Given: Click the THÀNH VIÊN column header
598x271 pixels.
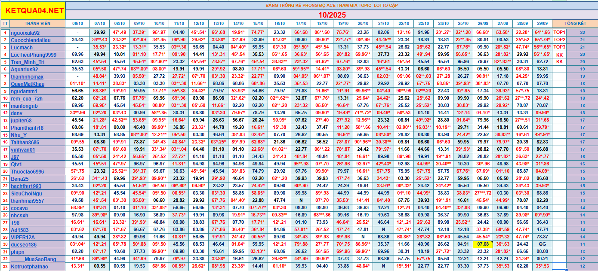Looking at the screenshot, I should [37, 23].
